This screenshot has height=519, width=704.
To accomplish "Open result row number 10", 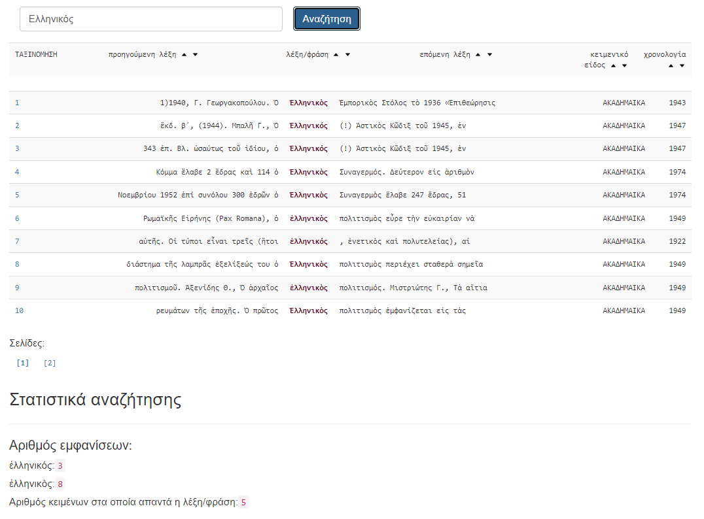I will [x=19, y=310].
